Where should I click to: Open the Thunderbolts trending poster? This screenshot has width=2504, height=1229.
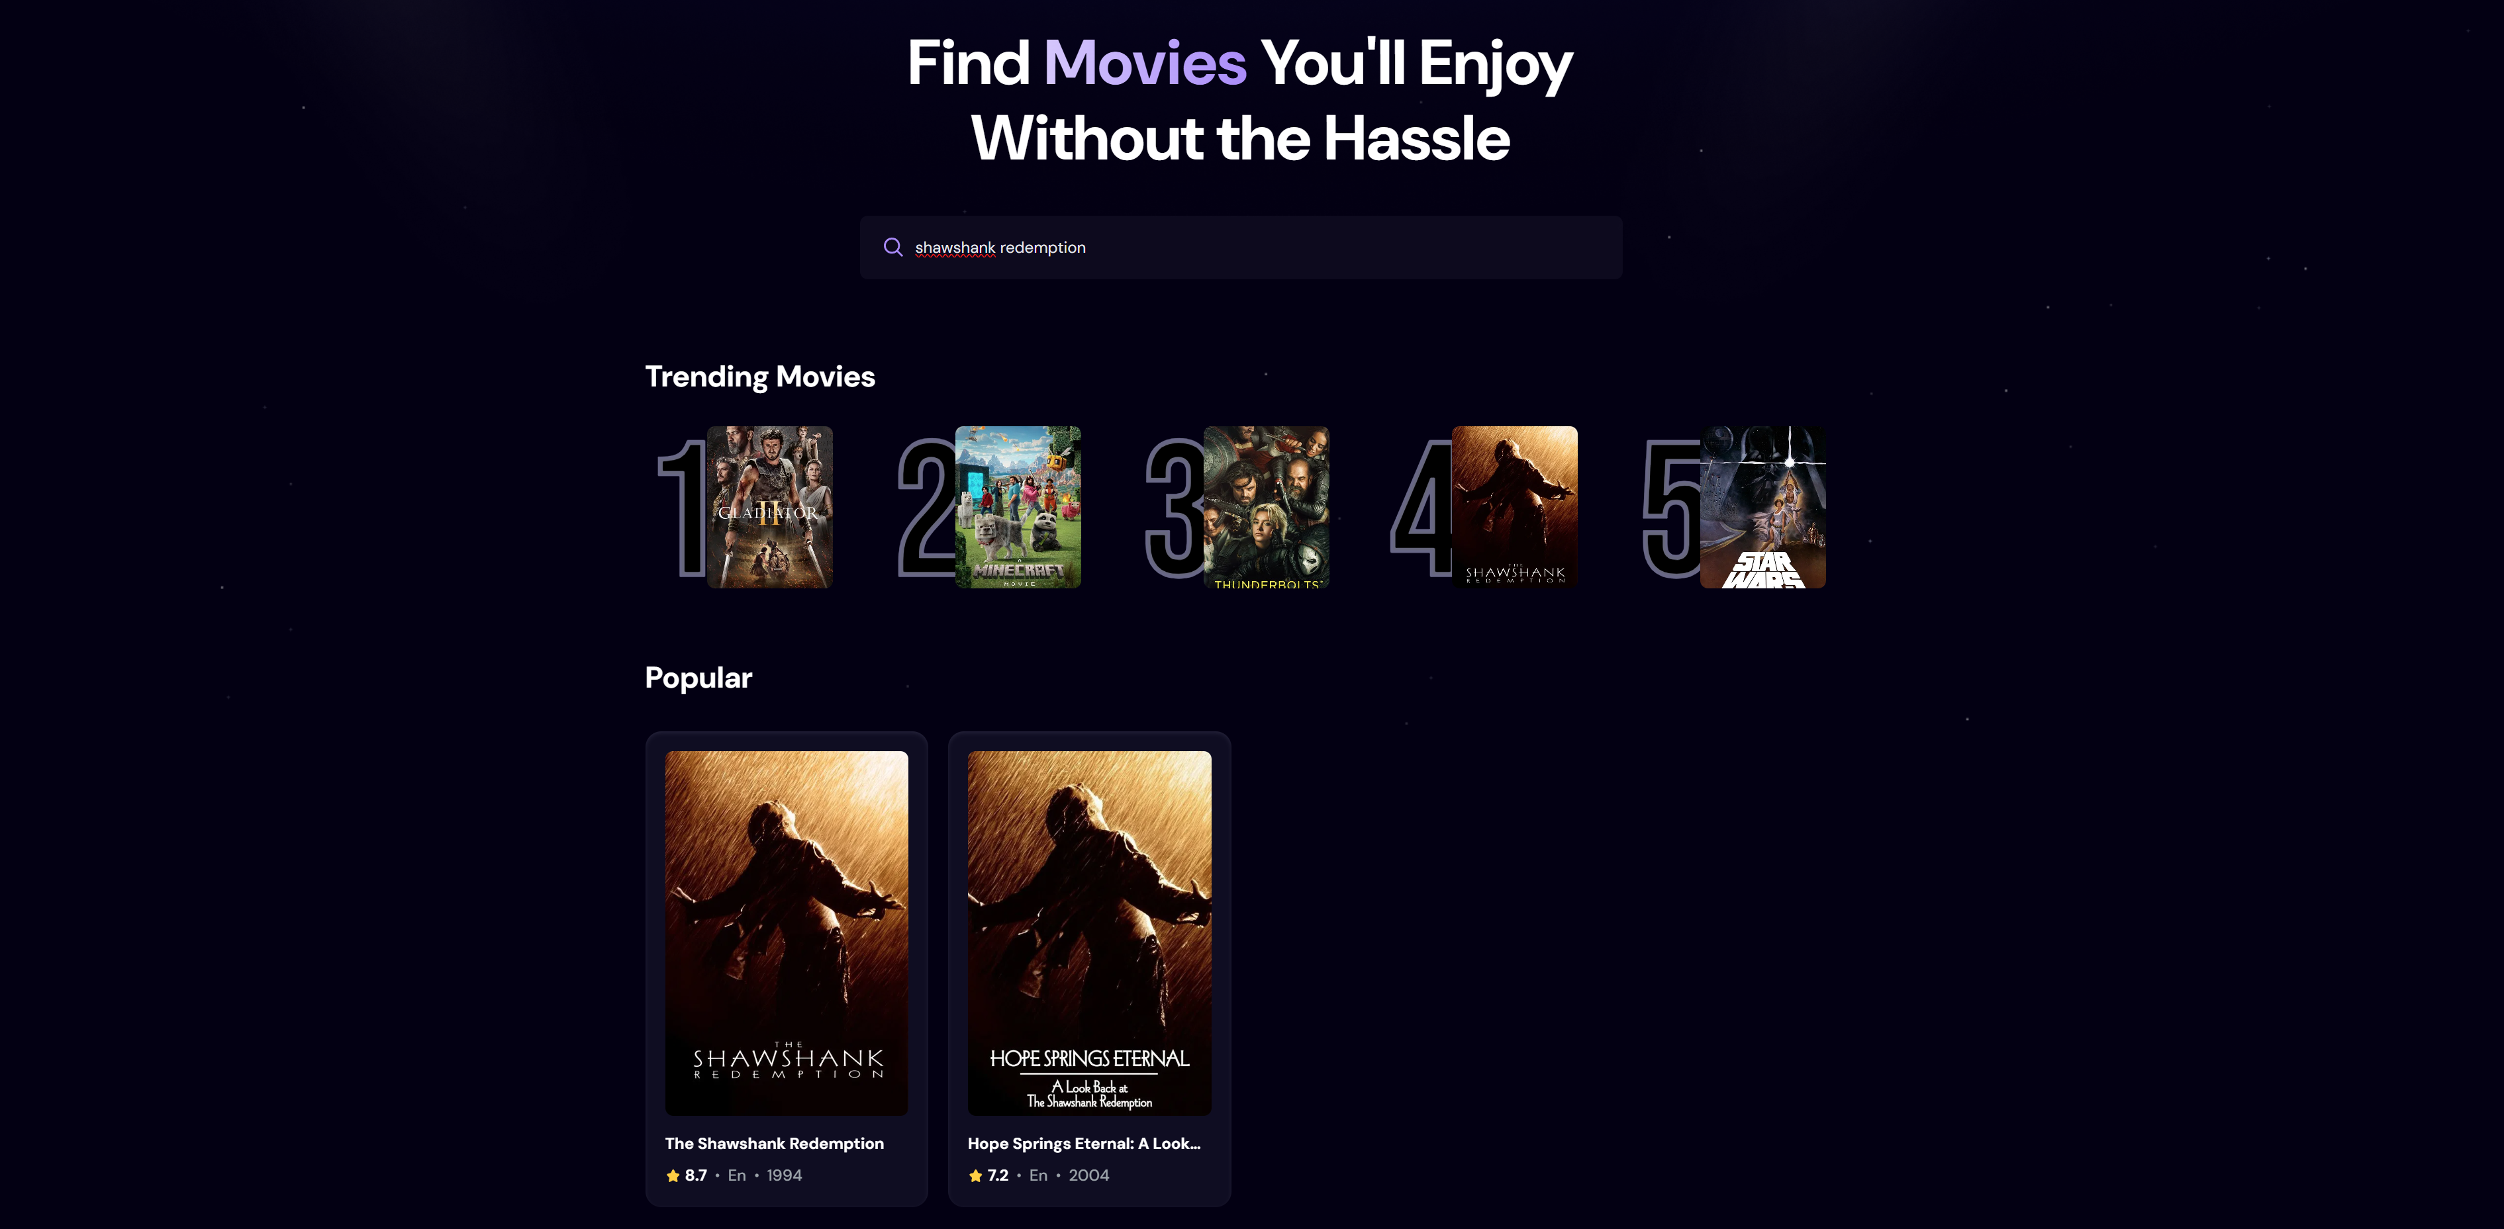point(1266,507)
